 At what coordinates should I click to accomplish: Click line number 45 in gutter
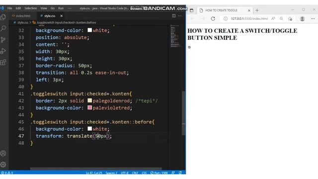[21, 122]
